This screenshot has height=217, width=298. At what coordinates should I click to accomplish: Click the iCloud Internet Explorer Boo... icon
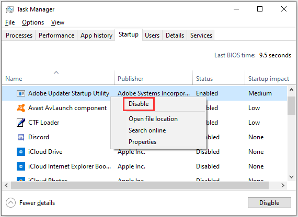tap(21, 166)
